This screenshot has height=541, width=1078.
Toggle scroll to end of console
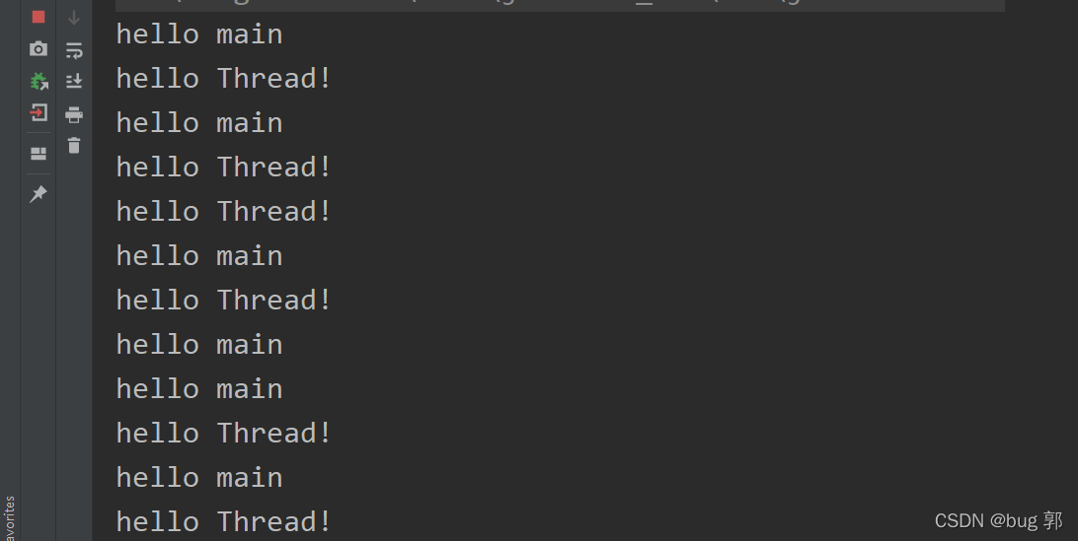click(x=74, y=81)
